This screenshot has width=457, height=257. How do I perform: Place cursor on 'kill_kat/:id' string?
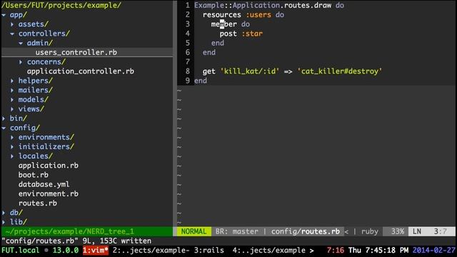(249, 71)
